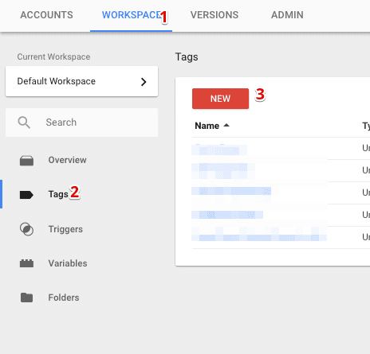The image size is (370, 354).
Task: Click the Current Workspace label
Action: coord(53,56)
